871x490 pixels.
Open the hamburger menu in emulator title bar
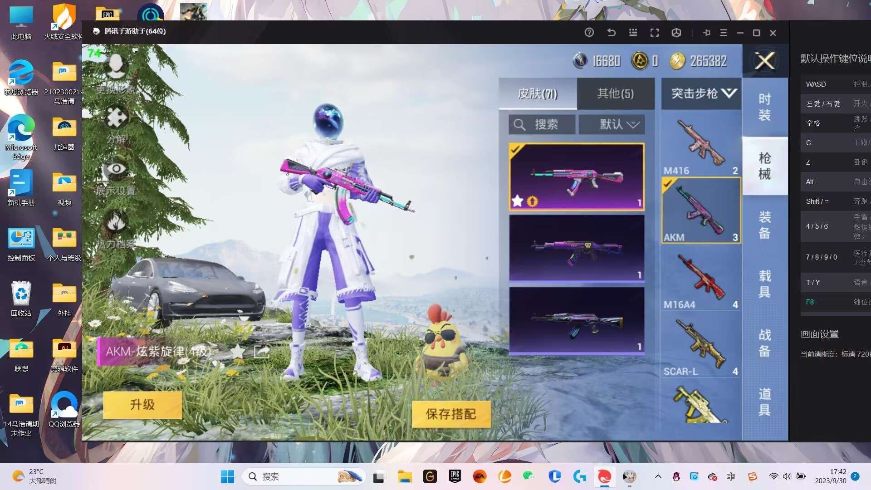coord(724,33)
